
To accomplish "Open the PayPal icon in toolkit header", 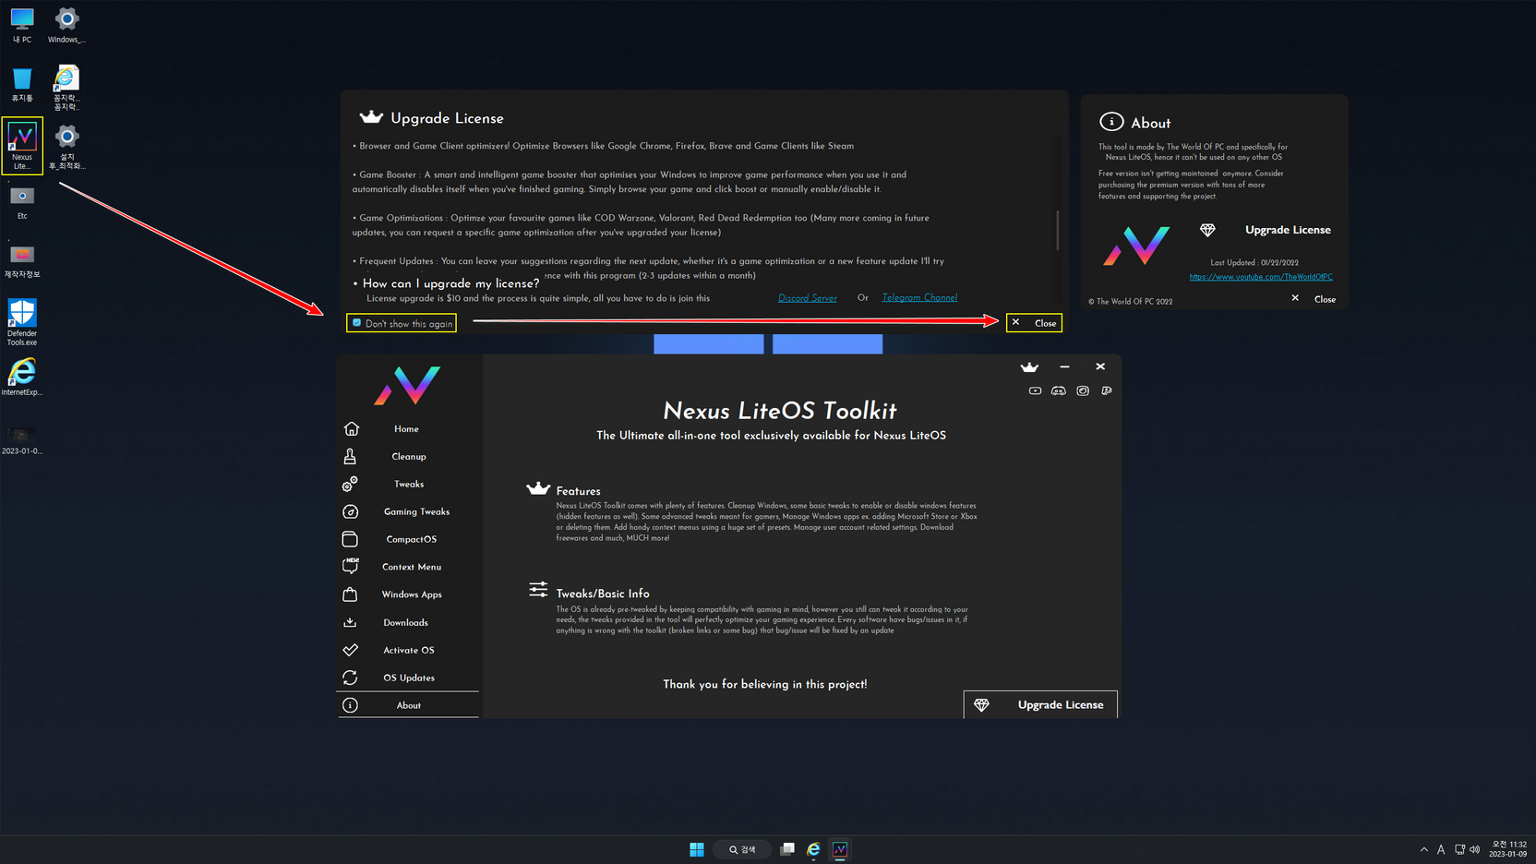I will pos(1107,391).
